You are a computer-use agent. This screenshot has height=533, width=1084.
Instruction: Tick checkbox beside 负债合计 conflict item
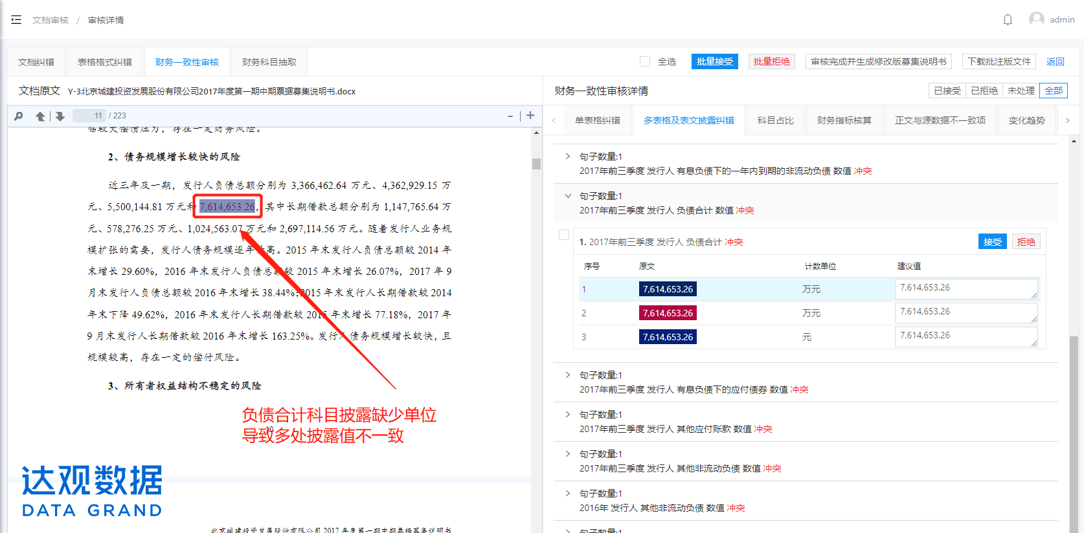pyautogui.click(x=564, y=235)
